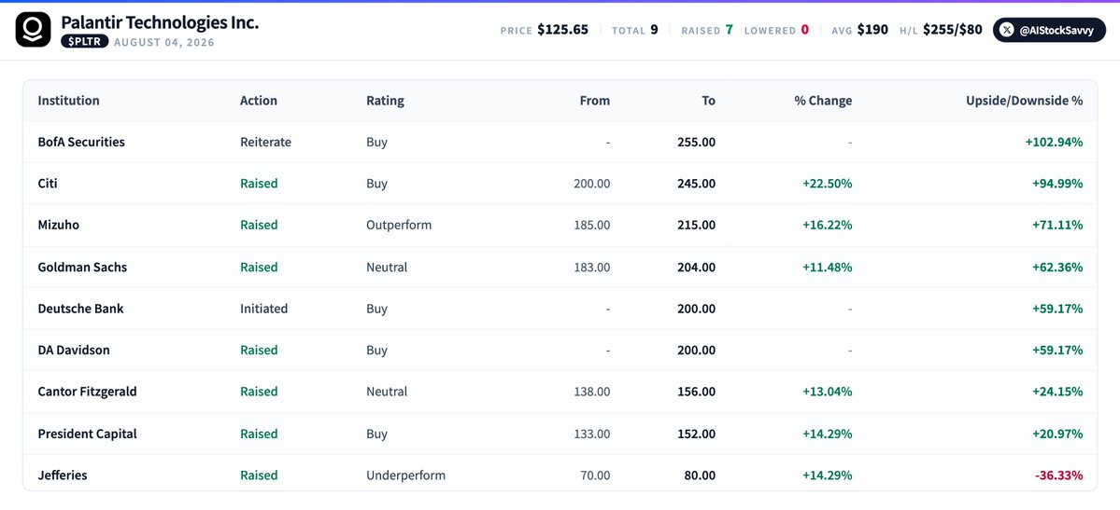Screen dimensions: 1120x510
Task: Select the Cantor Fitzgerald institution name
Action: pos(87,391)
